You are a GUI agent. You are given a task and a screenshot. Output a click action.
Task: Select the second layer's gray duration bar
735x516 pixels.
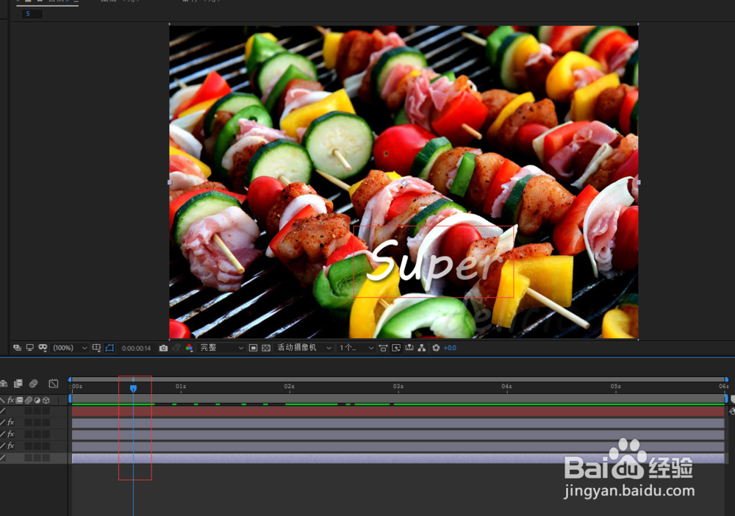[x=398, y=423]
